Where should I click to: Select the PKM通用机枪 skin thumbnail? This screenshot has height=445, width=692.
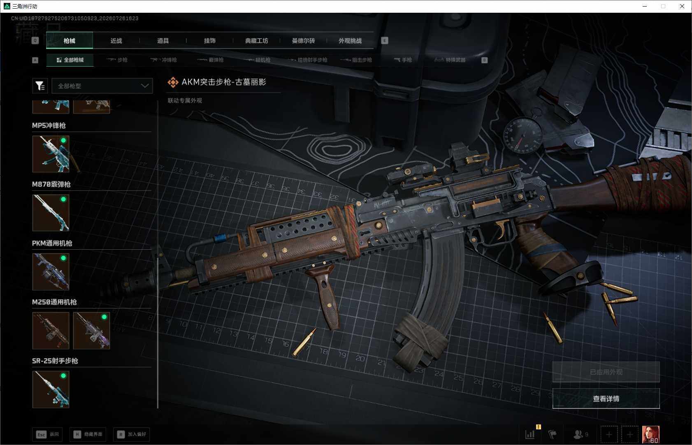(51, 271)
